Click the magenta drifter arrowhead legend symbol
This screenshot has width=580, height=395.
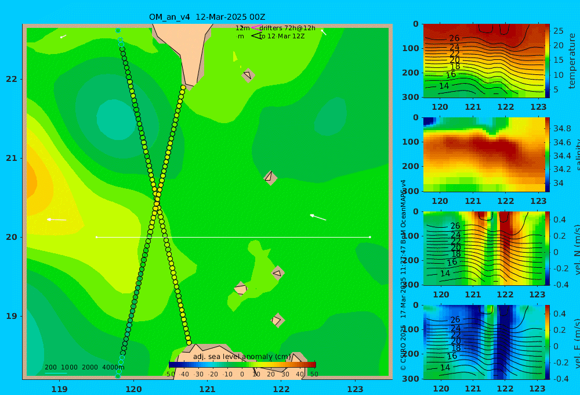256,28
